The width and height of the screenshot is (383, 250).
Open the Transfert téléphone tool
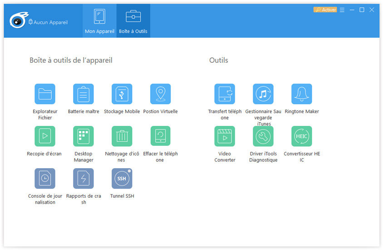[x=225, y=94]
